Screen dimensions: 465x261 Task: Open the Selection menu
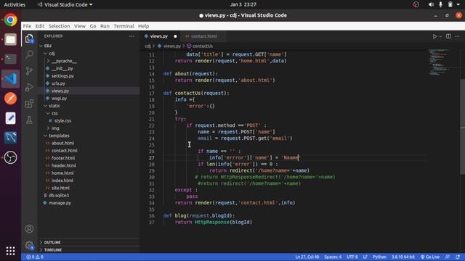[60, 26]
